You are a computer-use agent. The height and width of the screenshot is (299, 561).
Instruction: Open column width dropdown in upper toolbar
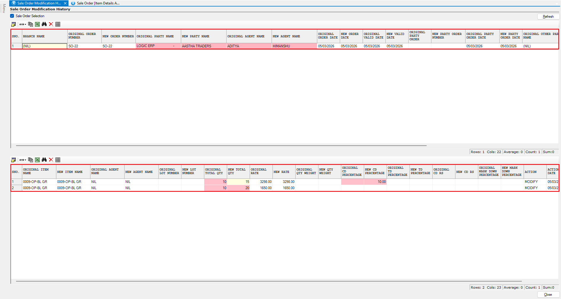(23, 24)
